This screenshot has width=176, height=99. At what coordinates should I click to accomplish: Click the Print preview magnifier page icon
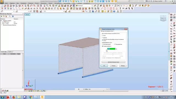click(x=16, y=5)
